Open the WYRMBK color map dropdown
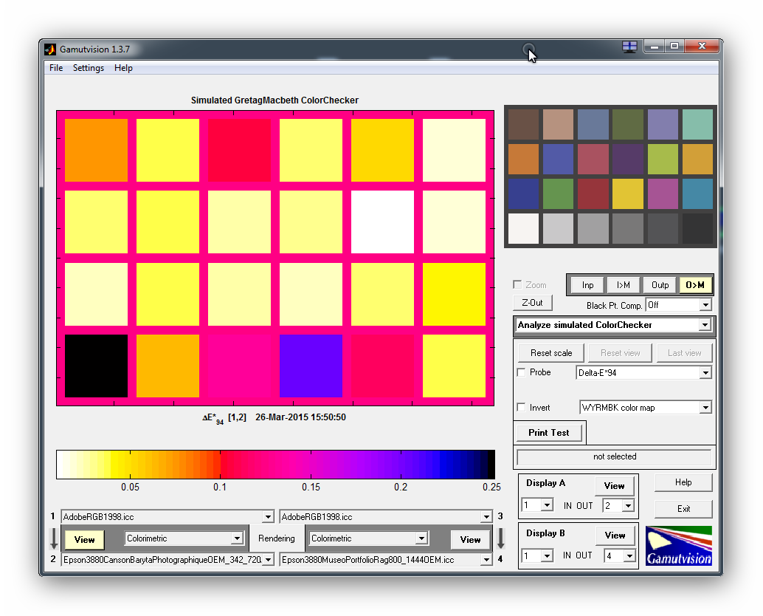 point(644,408)
